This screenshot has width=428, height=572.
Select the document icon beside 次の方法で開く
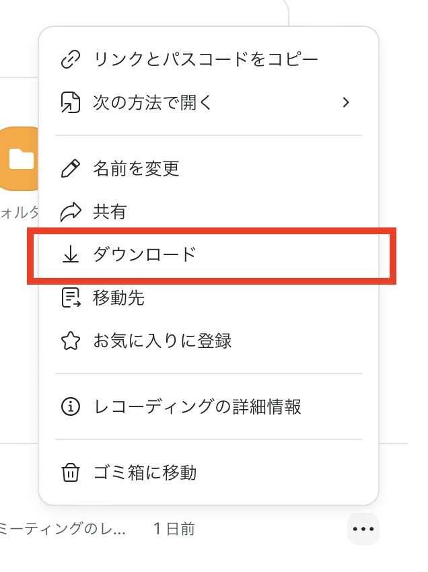coord(69,102)
